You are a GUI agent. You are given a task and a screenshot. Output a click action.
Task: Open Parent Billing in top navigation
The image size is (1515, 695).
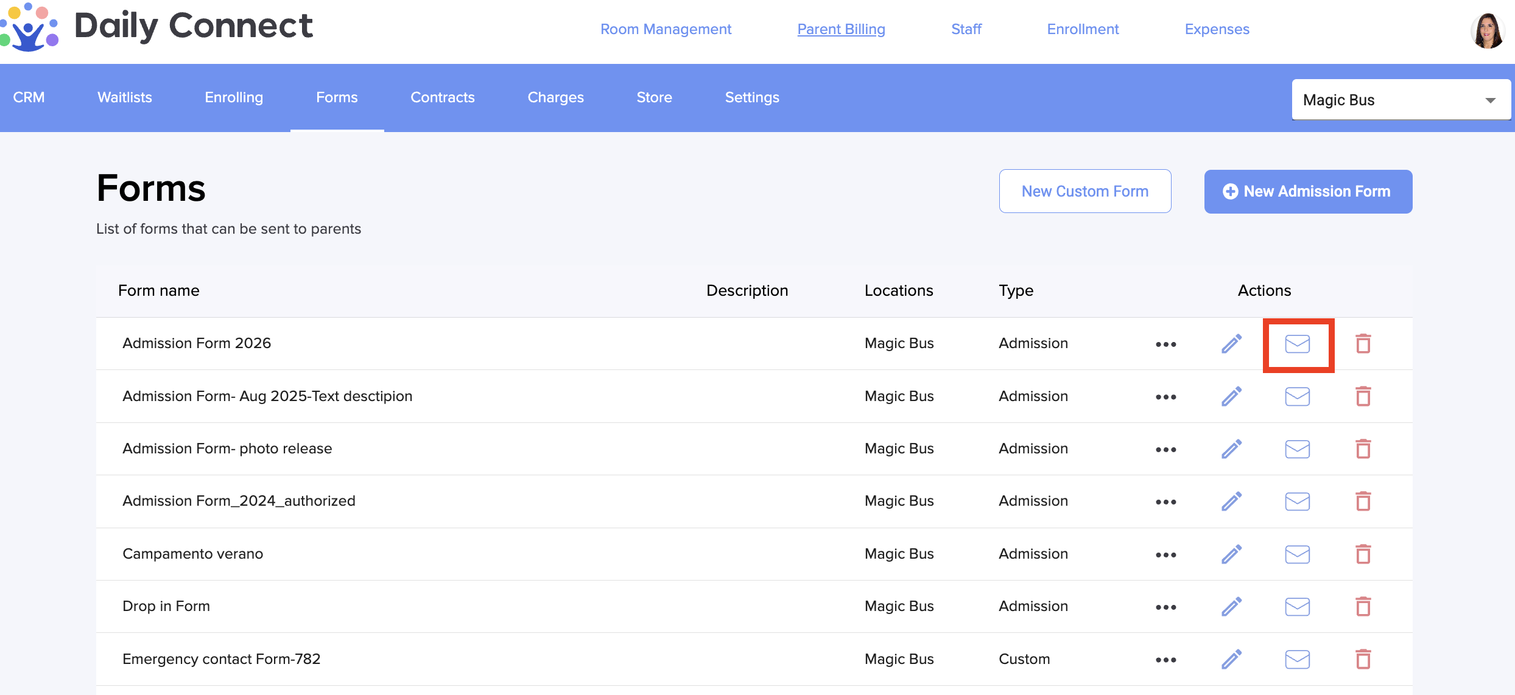click(x=841, y=29)
